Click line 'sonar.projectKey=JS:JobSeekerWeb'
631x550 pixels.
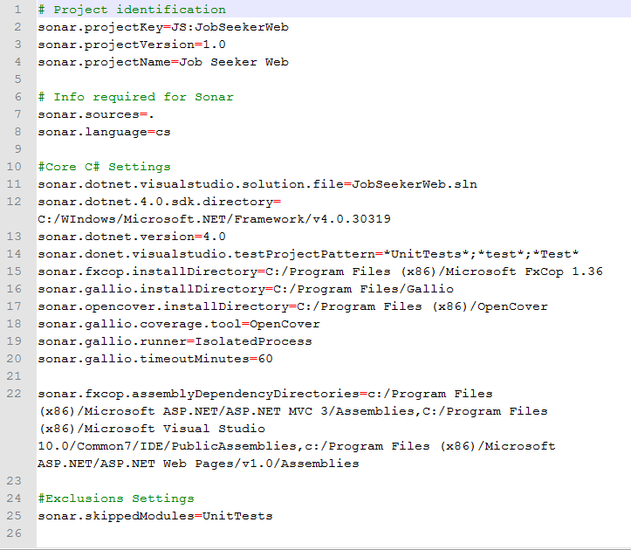tap(163, 27)
